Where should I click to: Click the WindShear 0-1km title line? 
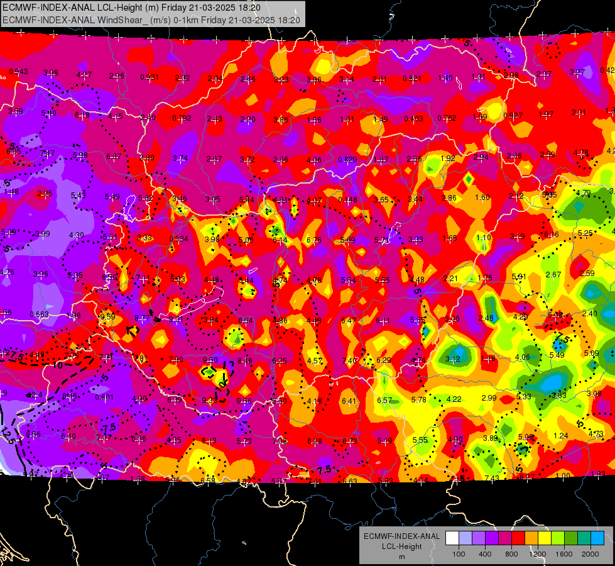[x=151, y=20]
